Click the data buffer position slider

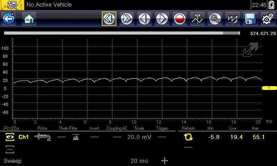pyautogui.click(x=122, y=33)
